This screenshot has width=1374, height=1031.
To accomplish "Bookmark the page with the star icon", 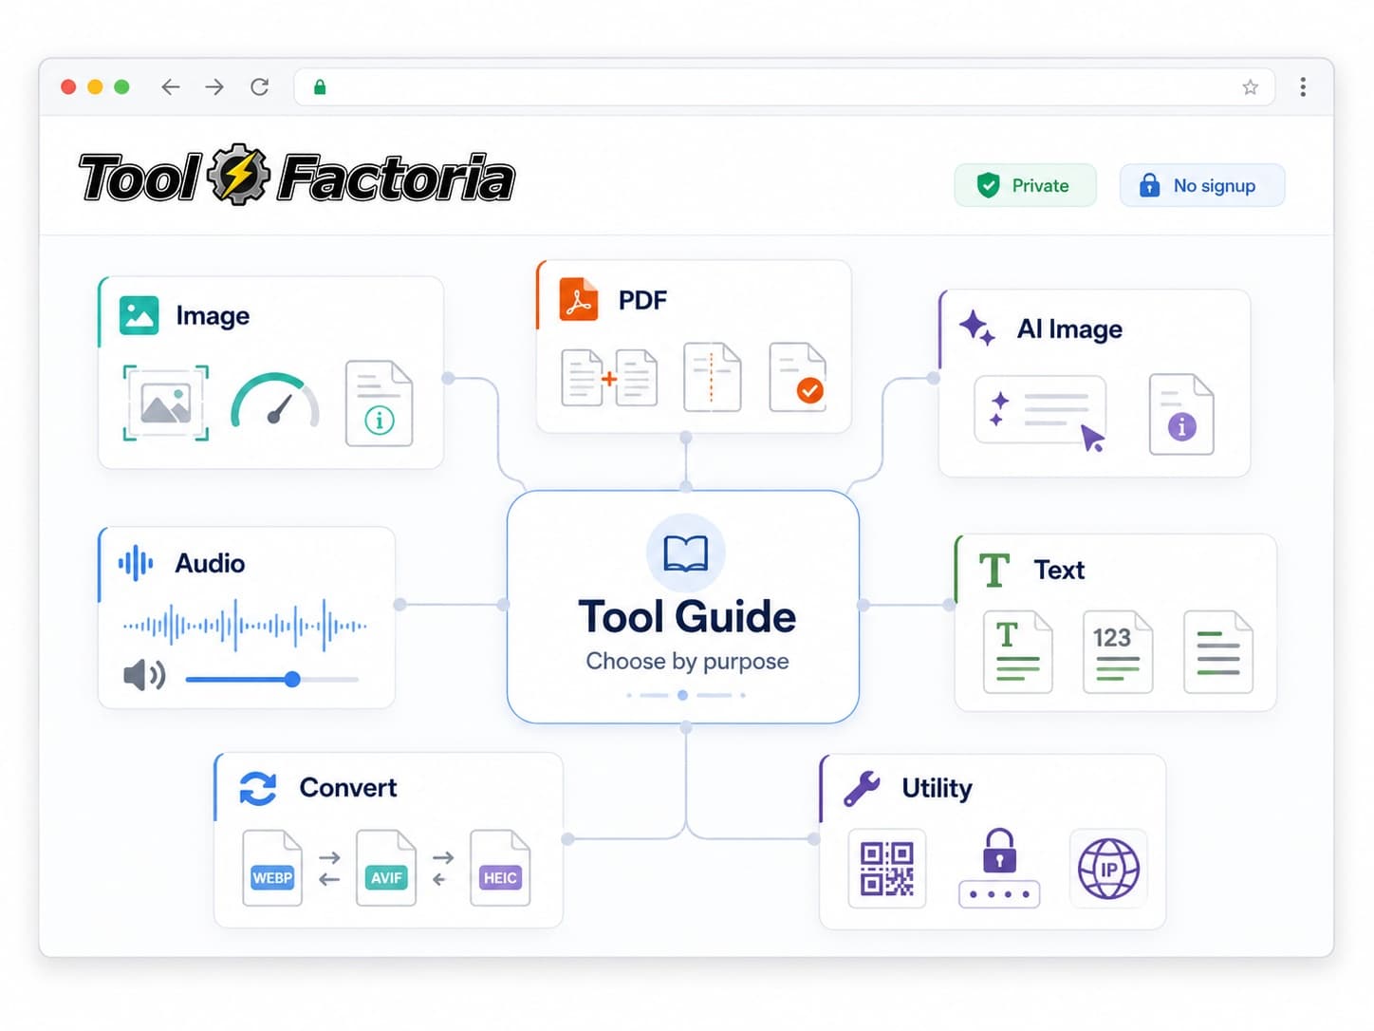I will click(x=1251, y=87).
